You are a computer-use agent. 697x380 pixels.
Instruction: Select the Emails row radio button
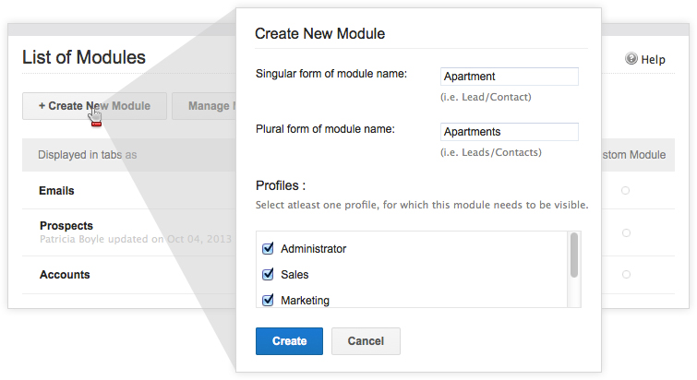(626, 191)
